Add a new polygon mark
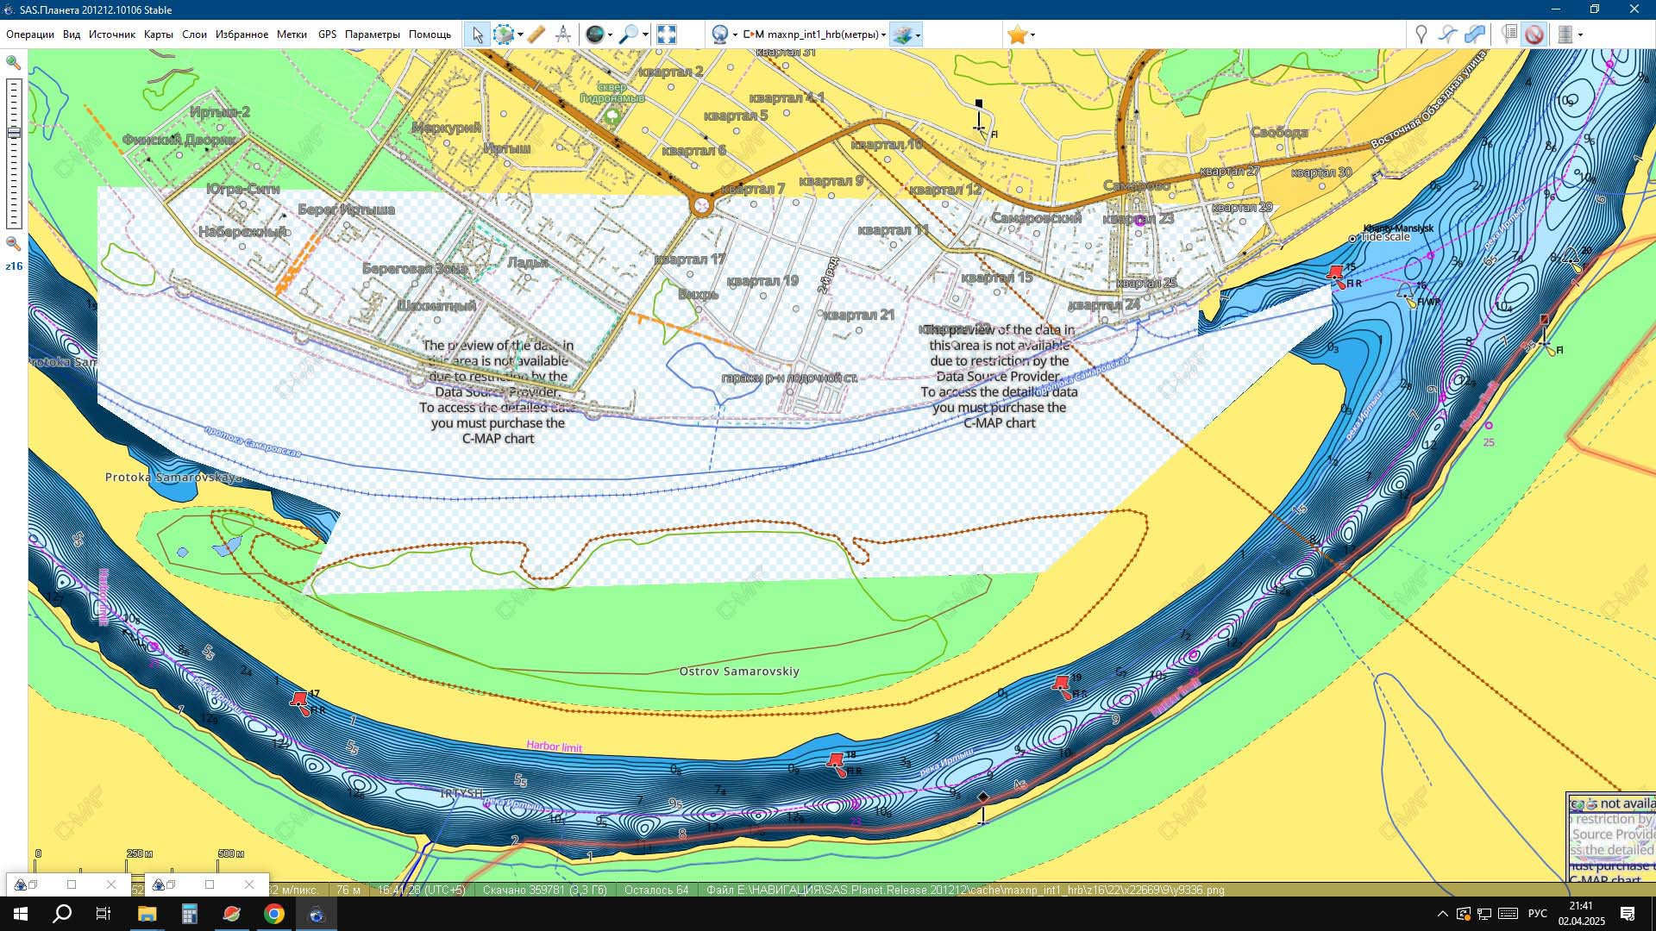 tap(1476, 34)
